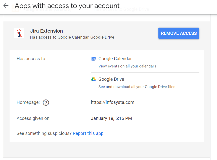Open the Homepage help question mark
This screenshot has width=217, height=160.
point(46,103)
